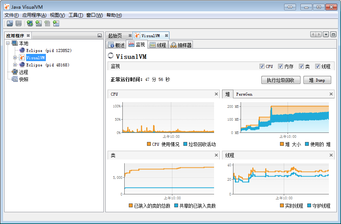
Task: Click the 共享的已装入类数 legend swatch
Action: tap(176, 205)
